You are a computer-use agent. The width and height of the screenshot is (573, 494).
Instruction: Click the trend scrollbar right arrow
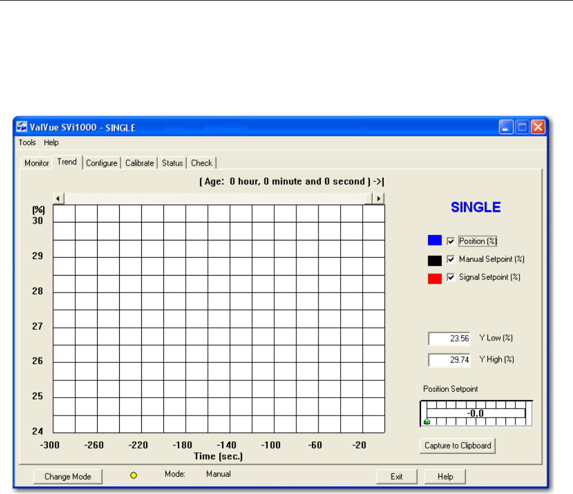pyautogui.click(x=378, y=198)
